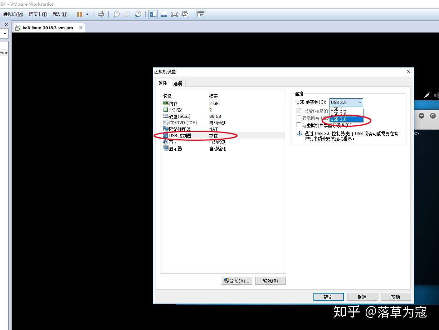Click the 存在 summary for USB controller
The height and width of the screenshot is (330, 439).
(213, 136)
